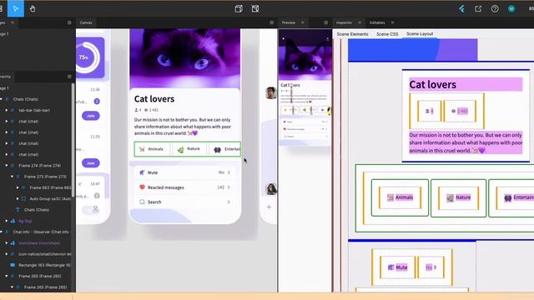Click the lower Join button at 11:25

coord(91,163)
